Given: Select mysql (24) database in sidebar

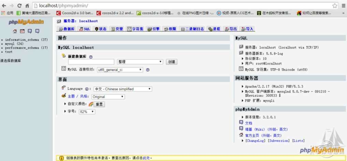Looking at the screenshot, I should tap(14, 44).
